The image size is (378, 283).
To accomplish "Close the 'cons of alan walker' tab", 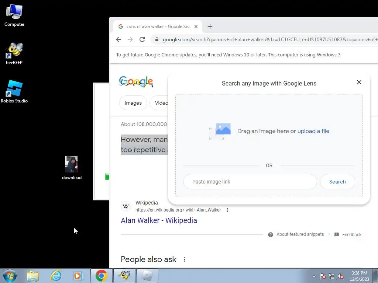I will pyautogui.click(x=196, y=27).
